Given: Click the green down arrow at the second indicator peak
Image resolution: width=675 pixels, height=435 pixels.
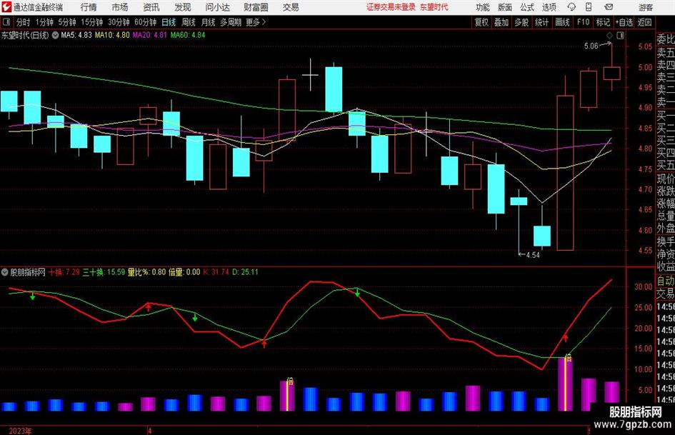Looking at the screenshot, I should point(357,292).
